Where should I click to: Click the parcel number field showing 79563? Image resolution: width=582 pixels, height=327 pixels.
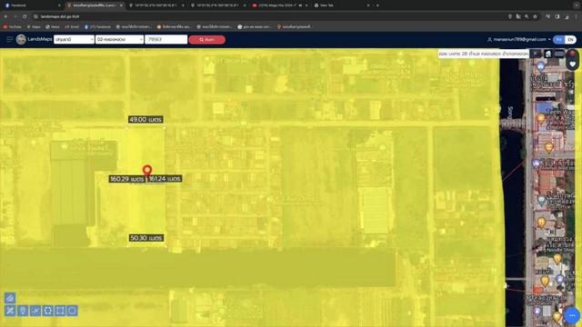[166, 39]
